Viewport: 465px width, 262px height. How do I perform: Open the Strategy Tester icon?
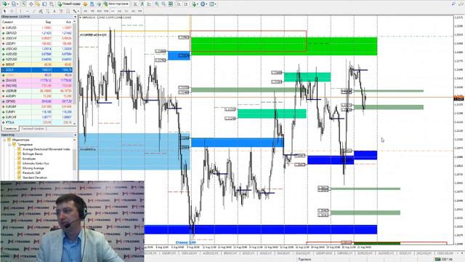pos(52,4)
